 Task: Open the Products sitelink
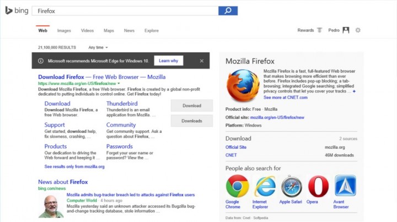click(x=56, y=147)
